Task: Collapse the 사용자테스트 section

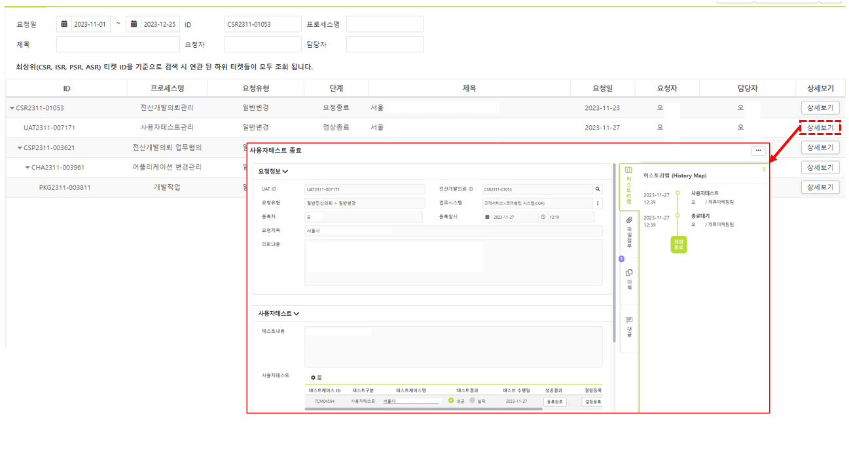Action: tap(297, 314)
